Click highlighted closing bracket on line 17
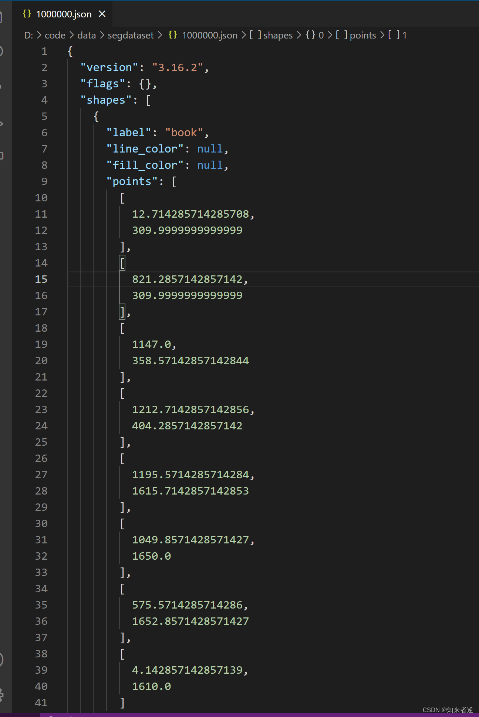The width and height of the screenshot is (479, 717). coord(122,312)
